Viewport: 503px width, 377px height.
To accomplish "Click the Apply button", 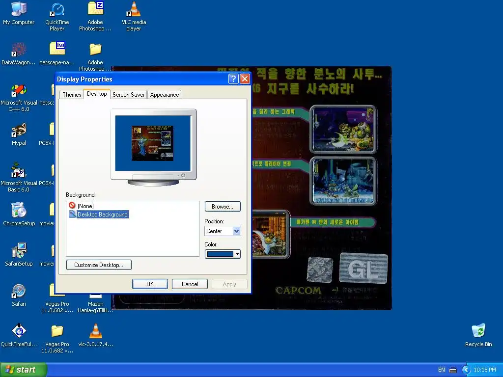I will point(229,284).
